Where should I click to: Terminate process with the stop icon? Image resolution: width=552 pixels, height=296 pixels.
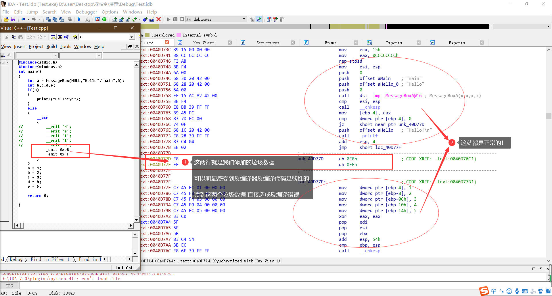(x=182, y=19)
